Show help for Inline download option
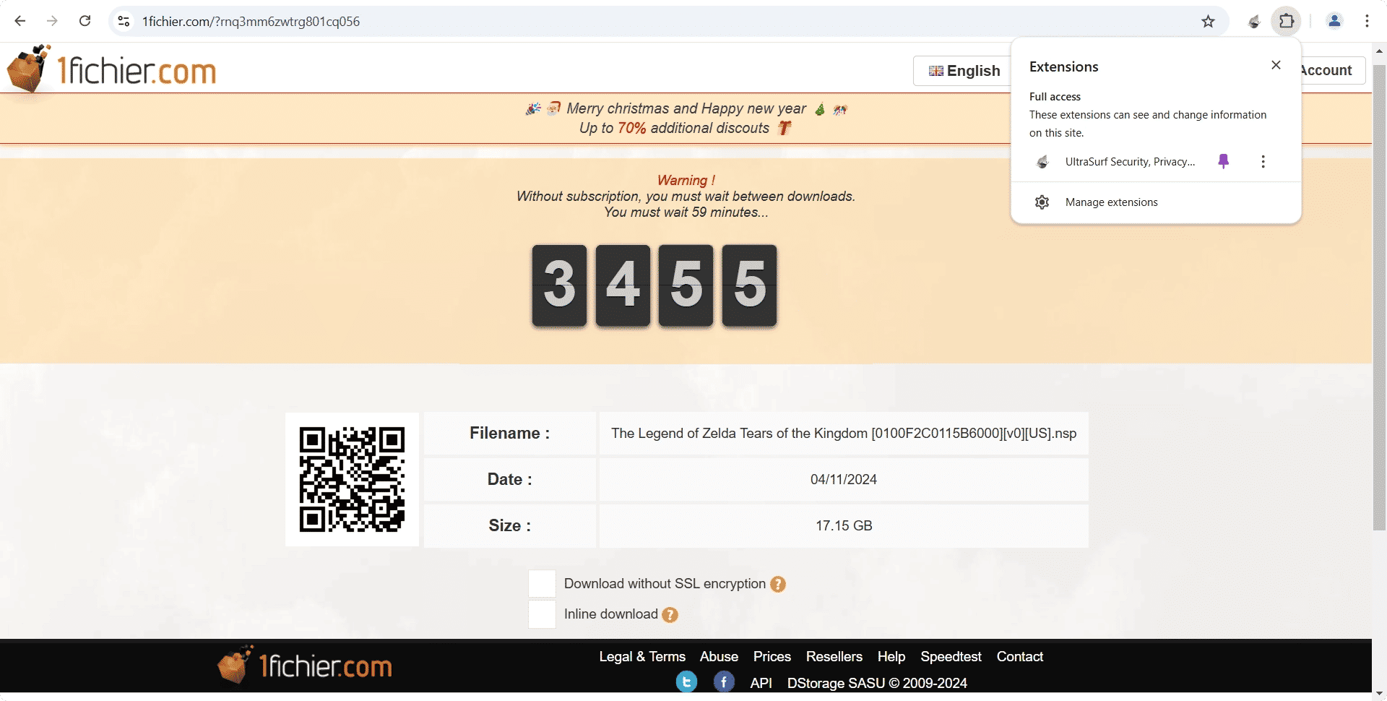1387x701 pixels. click(670, 614)
